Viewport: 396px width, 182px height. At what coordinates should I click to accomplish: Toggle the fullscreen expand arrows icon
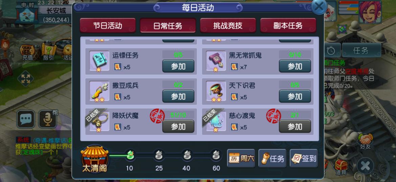[x=25, y=79]
